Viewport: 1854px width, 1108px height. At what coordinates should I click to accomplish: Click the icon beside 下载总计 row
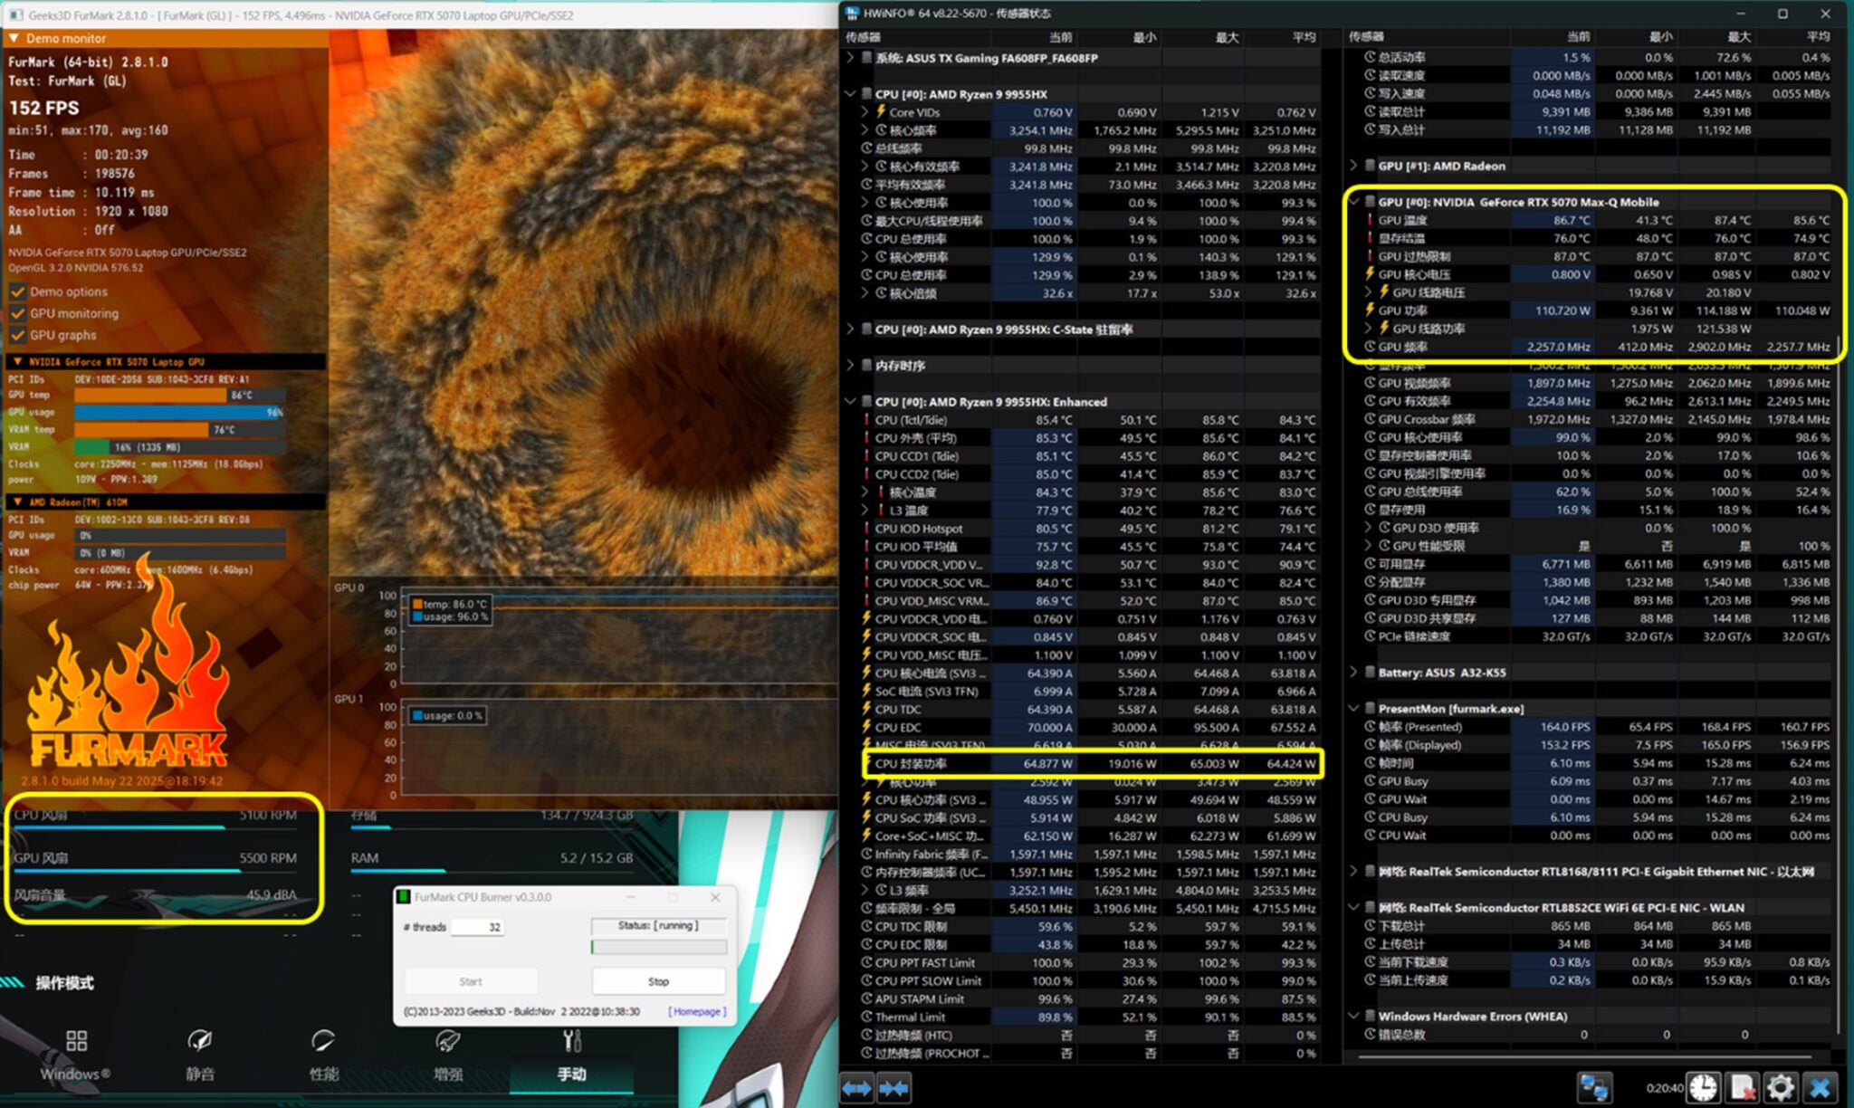coord(1371,926)
